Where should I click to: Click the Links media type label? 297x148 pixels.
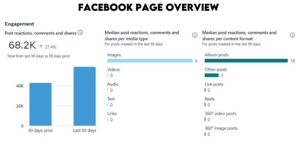(x=112, y=114)
